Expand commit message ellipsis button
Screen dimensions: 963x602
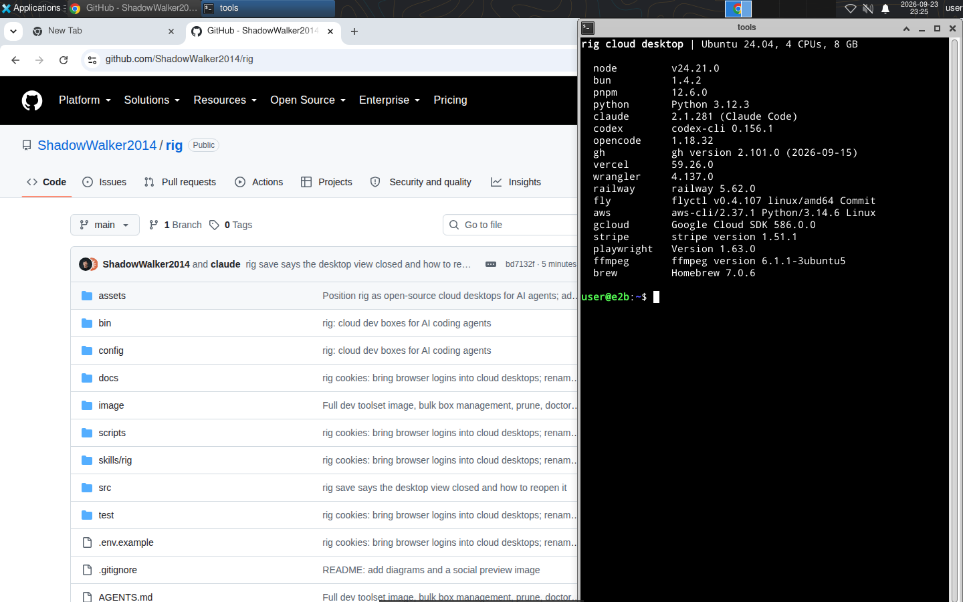[491, 264]
